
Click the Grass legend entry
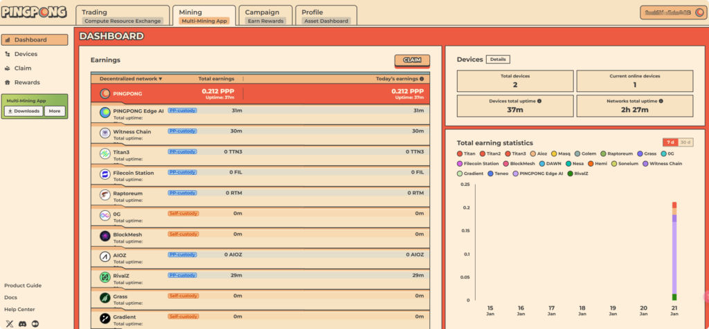point(647,154)
